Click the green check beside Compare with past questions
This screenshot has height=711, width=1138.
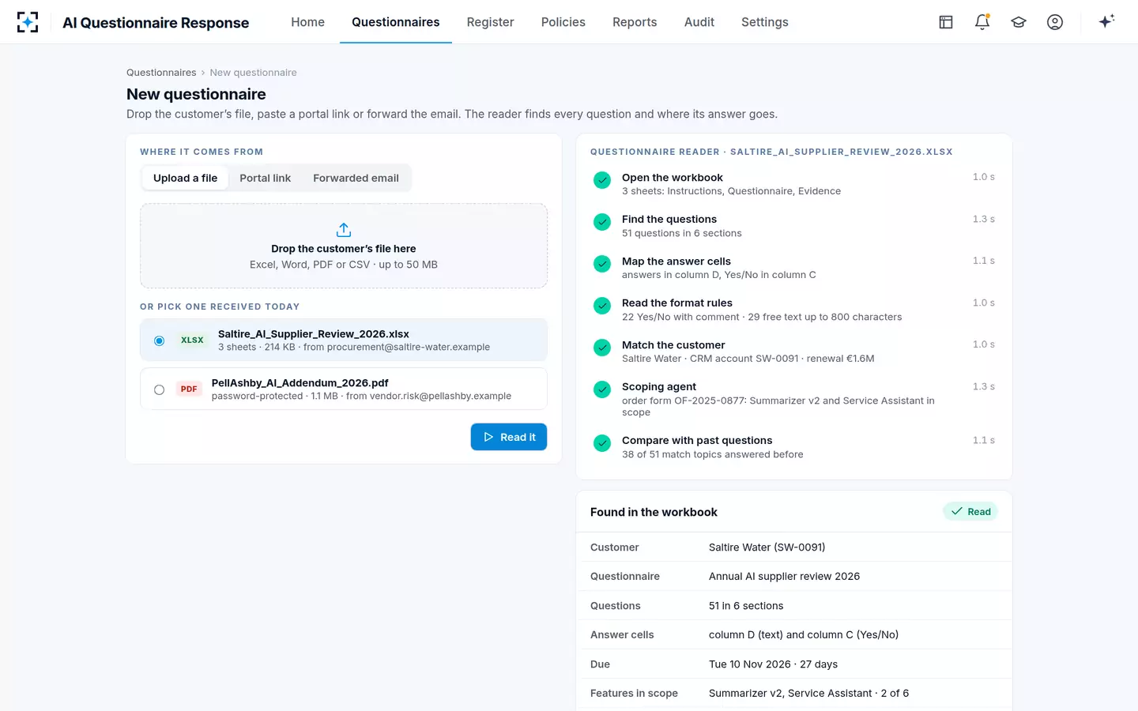pos(602,443)
